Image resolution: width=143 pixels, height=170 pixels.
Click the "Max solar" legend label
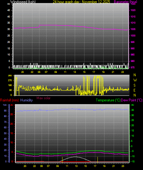click(44, 98)
